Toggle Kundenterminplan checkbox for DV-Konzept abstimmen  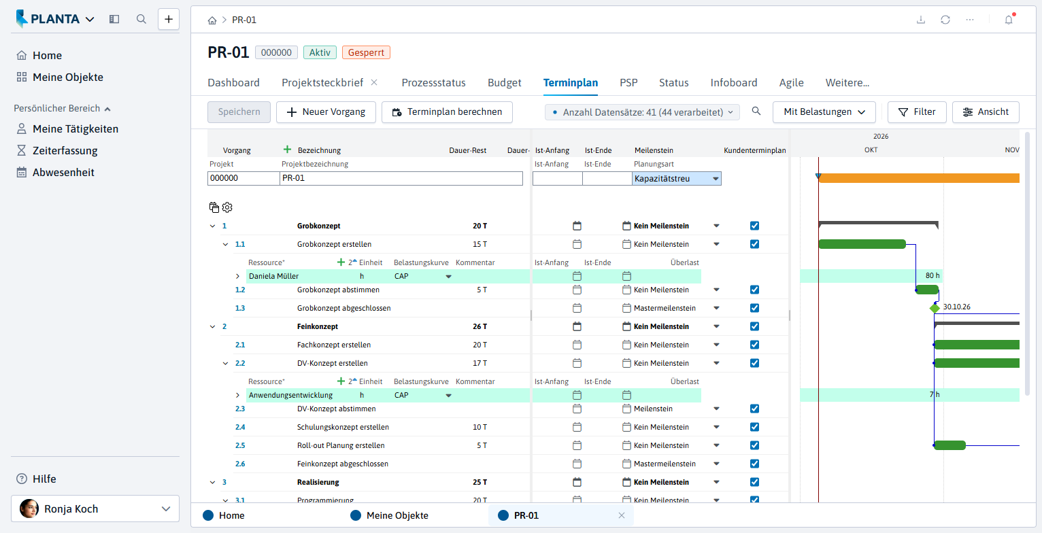(x=754, y=409)
